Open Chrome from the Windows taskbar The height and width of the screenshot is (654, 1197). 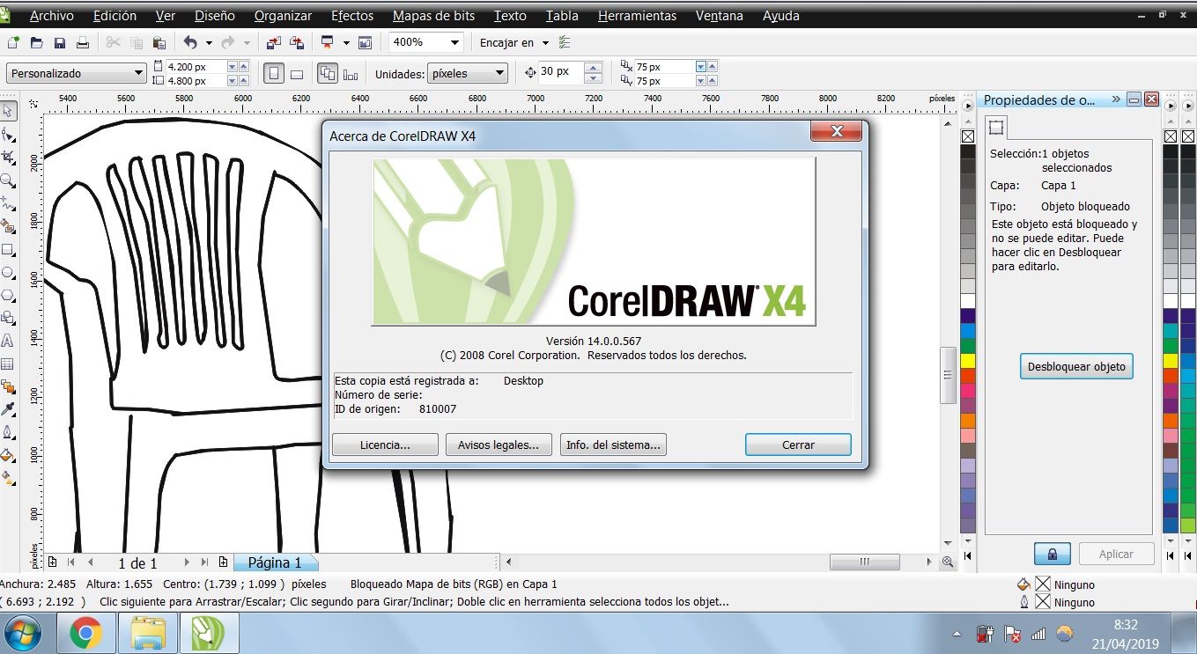click(86, 633)
